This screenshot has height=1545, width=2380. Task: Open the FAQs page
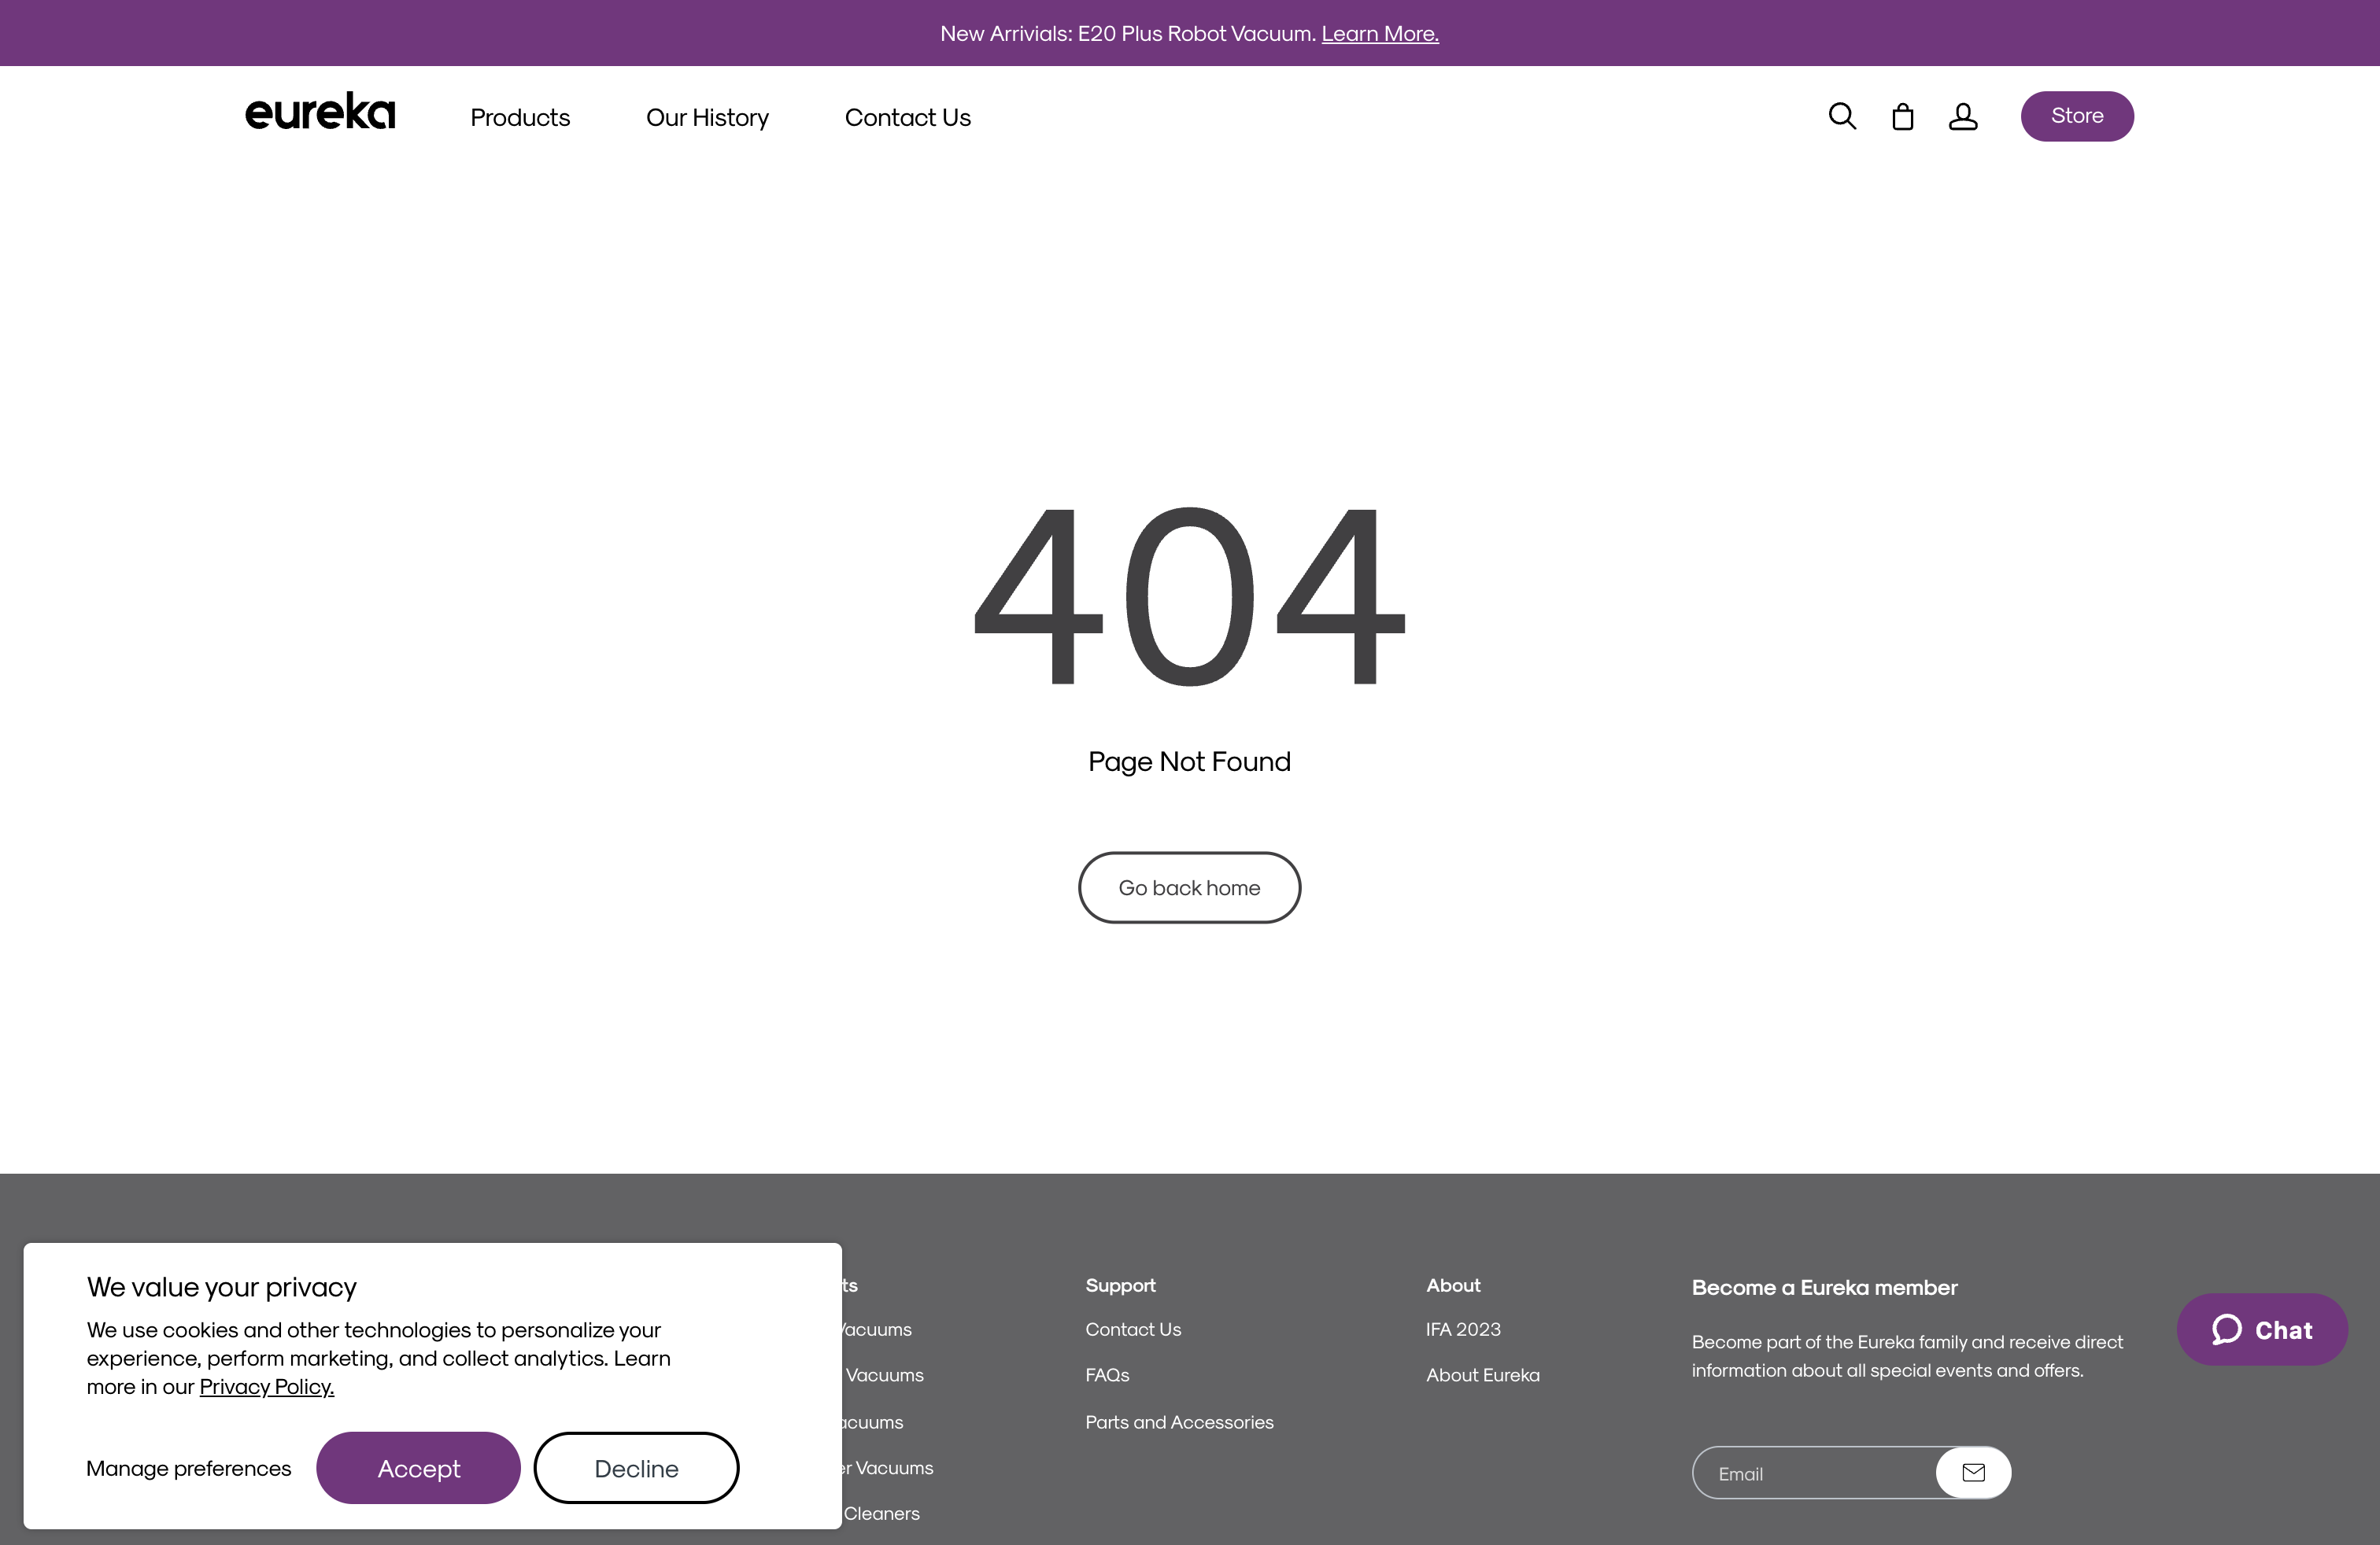click(1107, 1374)
